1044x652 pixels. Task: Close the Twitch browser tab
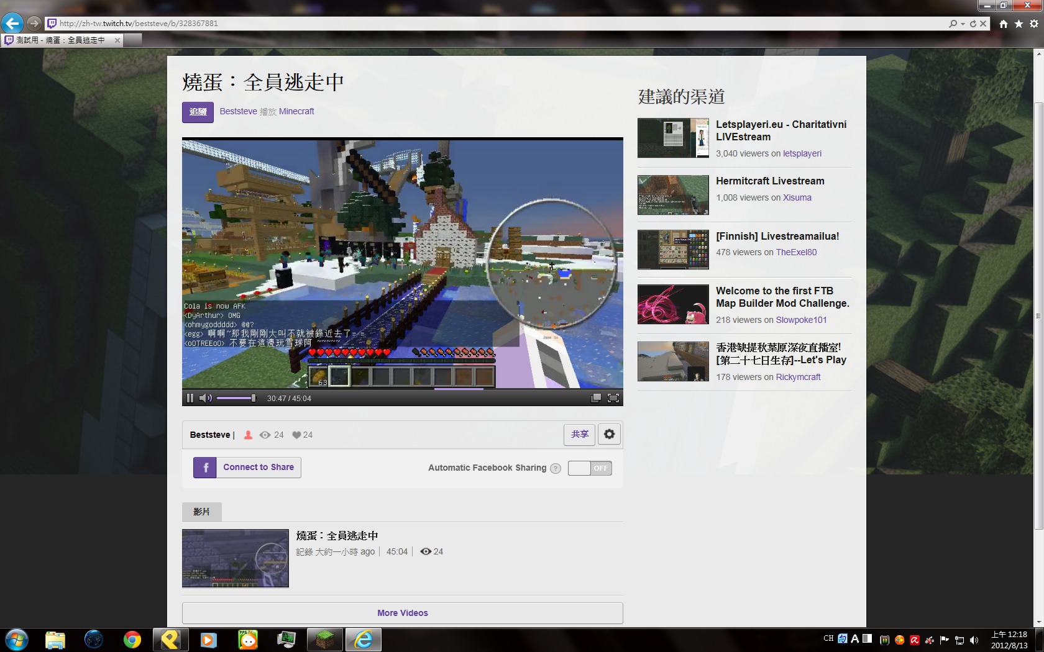117,40
